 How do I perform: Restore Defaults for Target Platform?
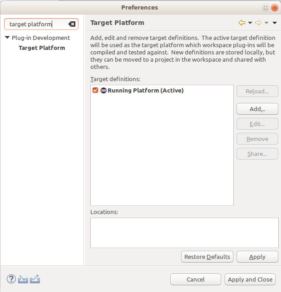(x=207, y=257)
